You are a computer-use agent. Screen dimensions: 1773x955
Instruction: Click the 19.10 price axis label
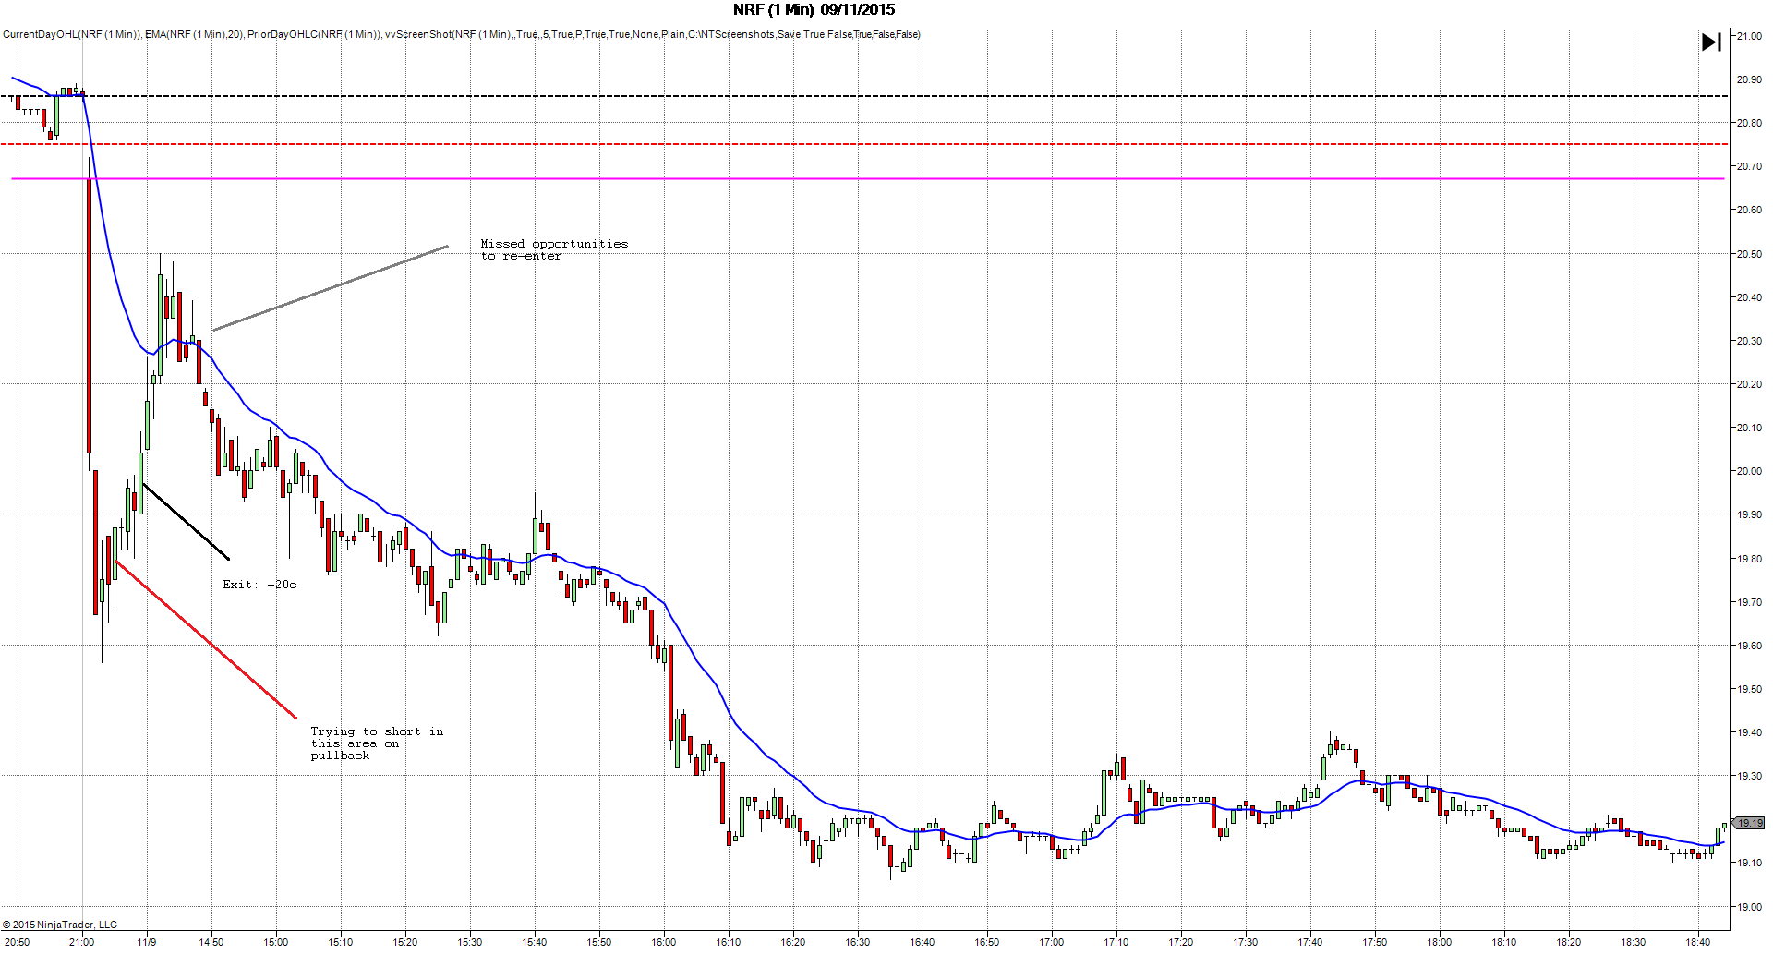click(x=1749, y=863)
